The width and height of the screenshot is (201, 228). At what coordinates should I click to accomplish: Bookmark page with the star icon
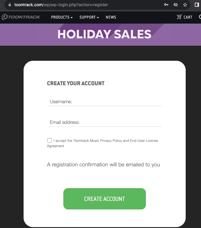185,5
